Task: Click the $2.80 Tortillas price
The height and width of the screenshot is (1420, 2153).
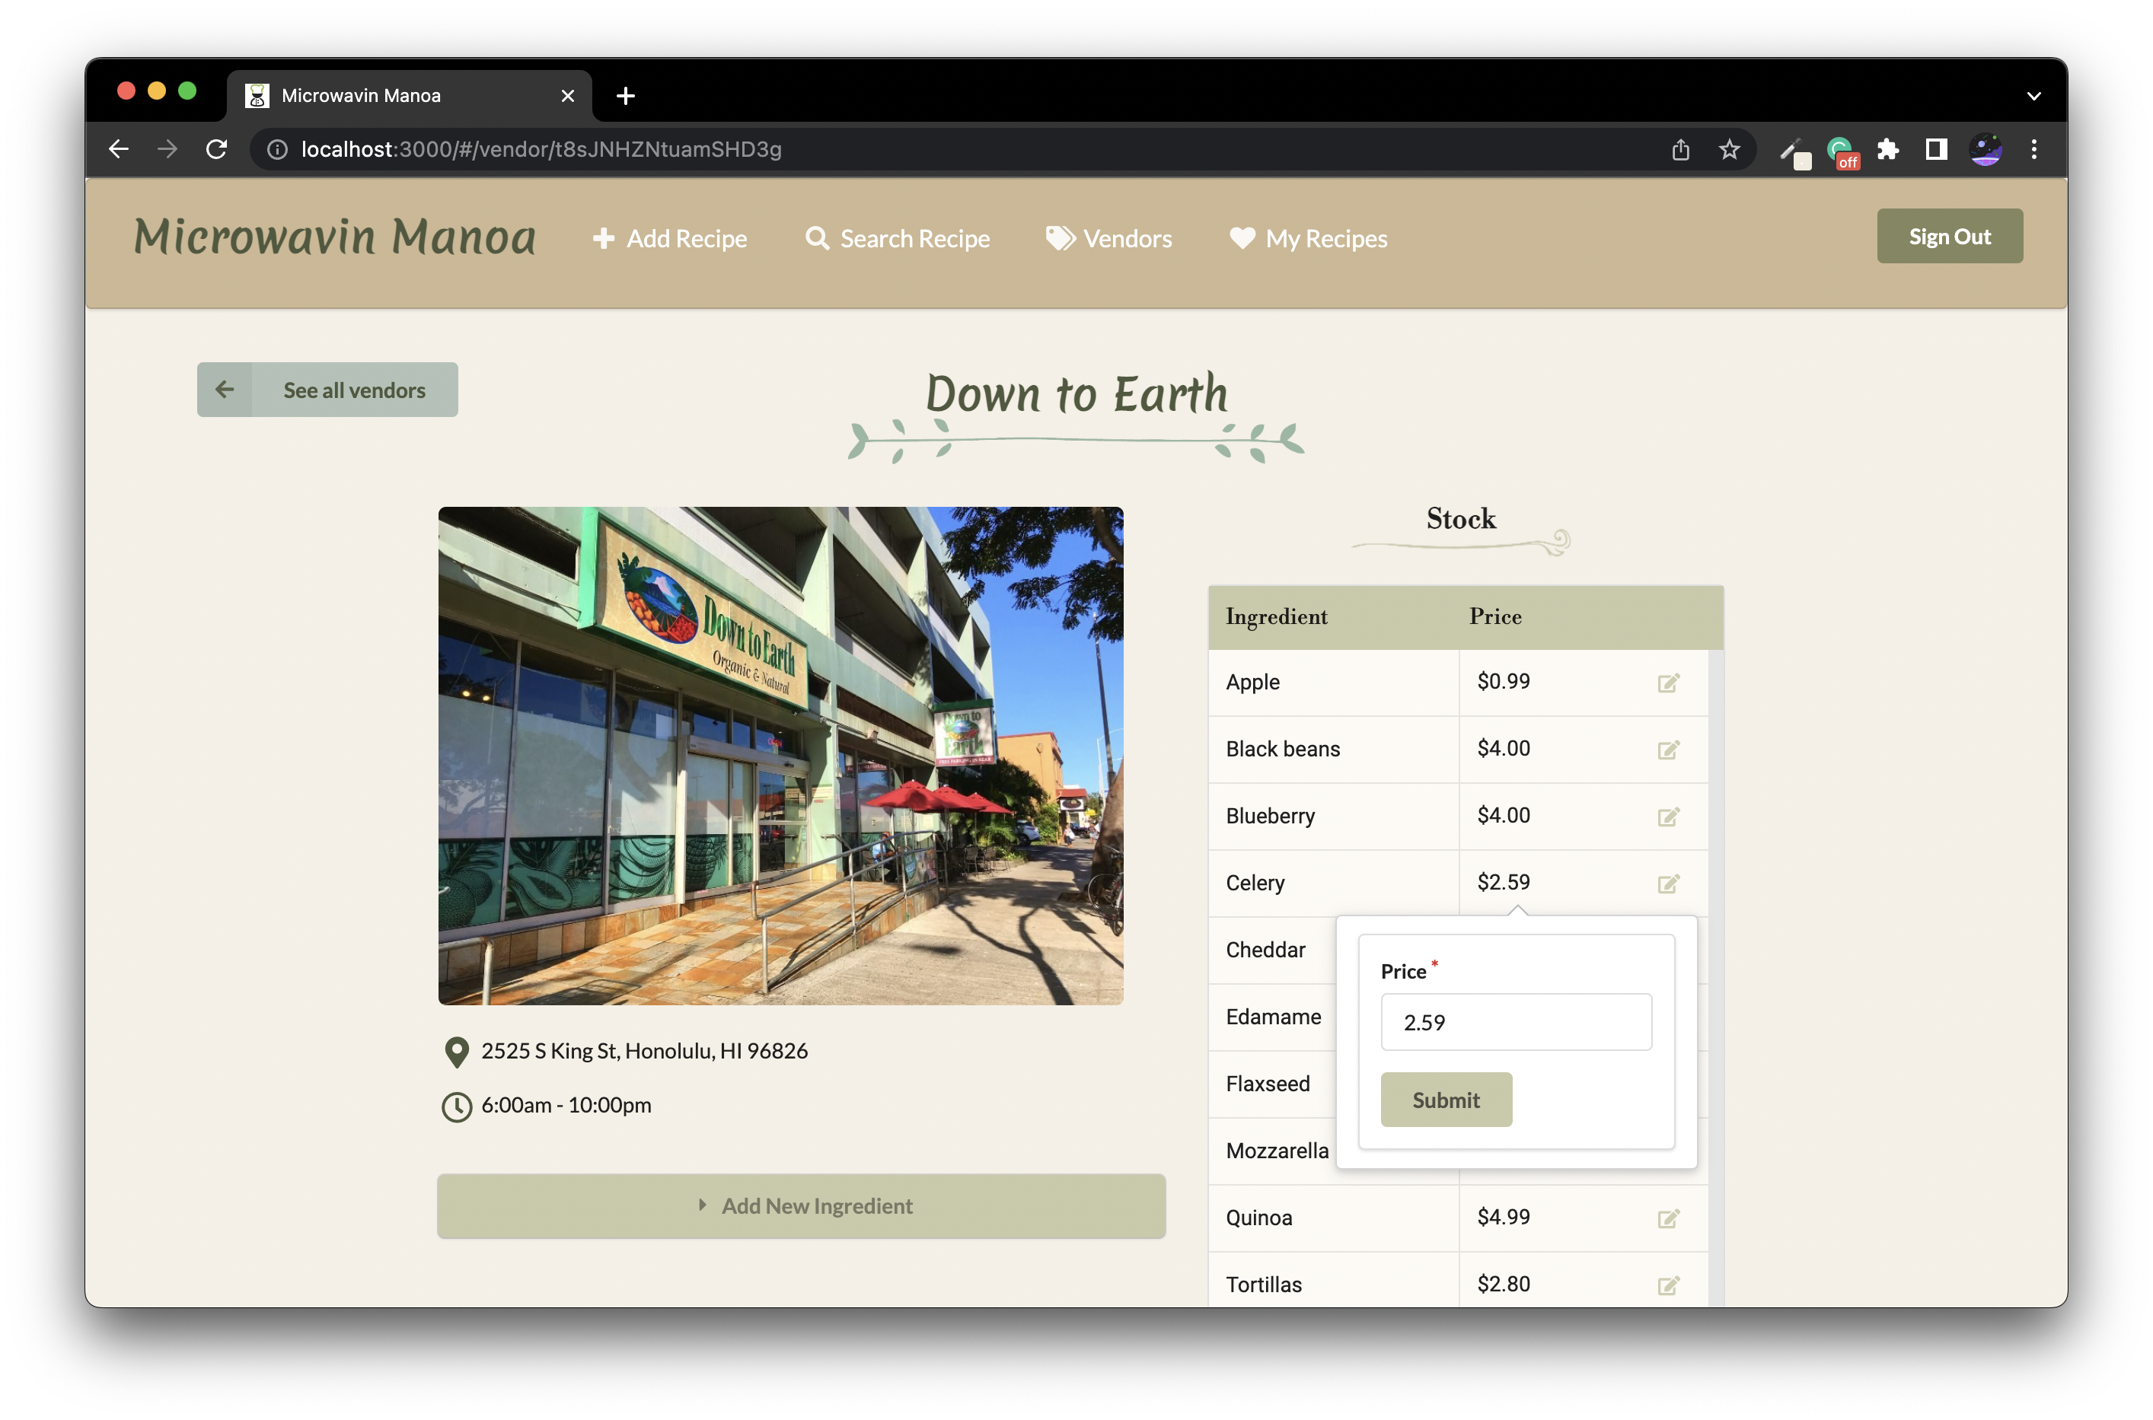Action: pos(1504,1285)
